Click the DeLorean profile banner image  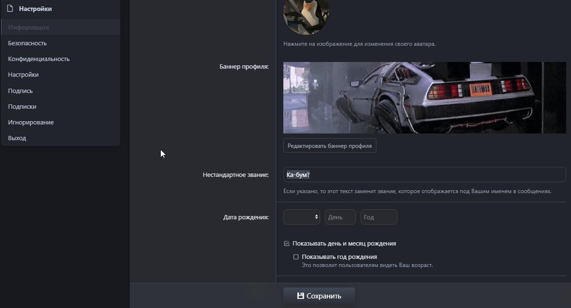tap(425, 98)
